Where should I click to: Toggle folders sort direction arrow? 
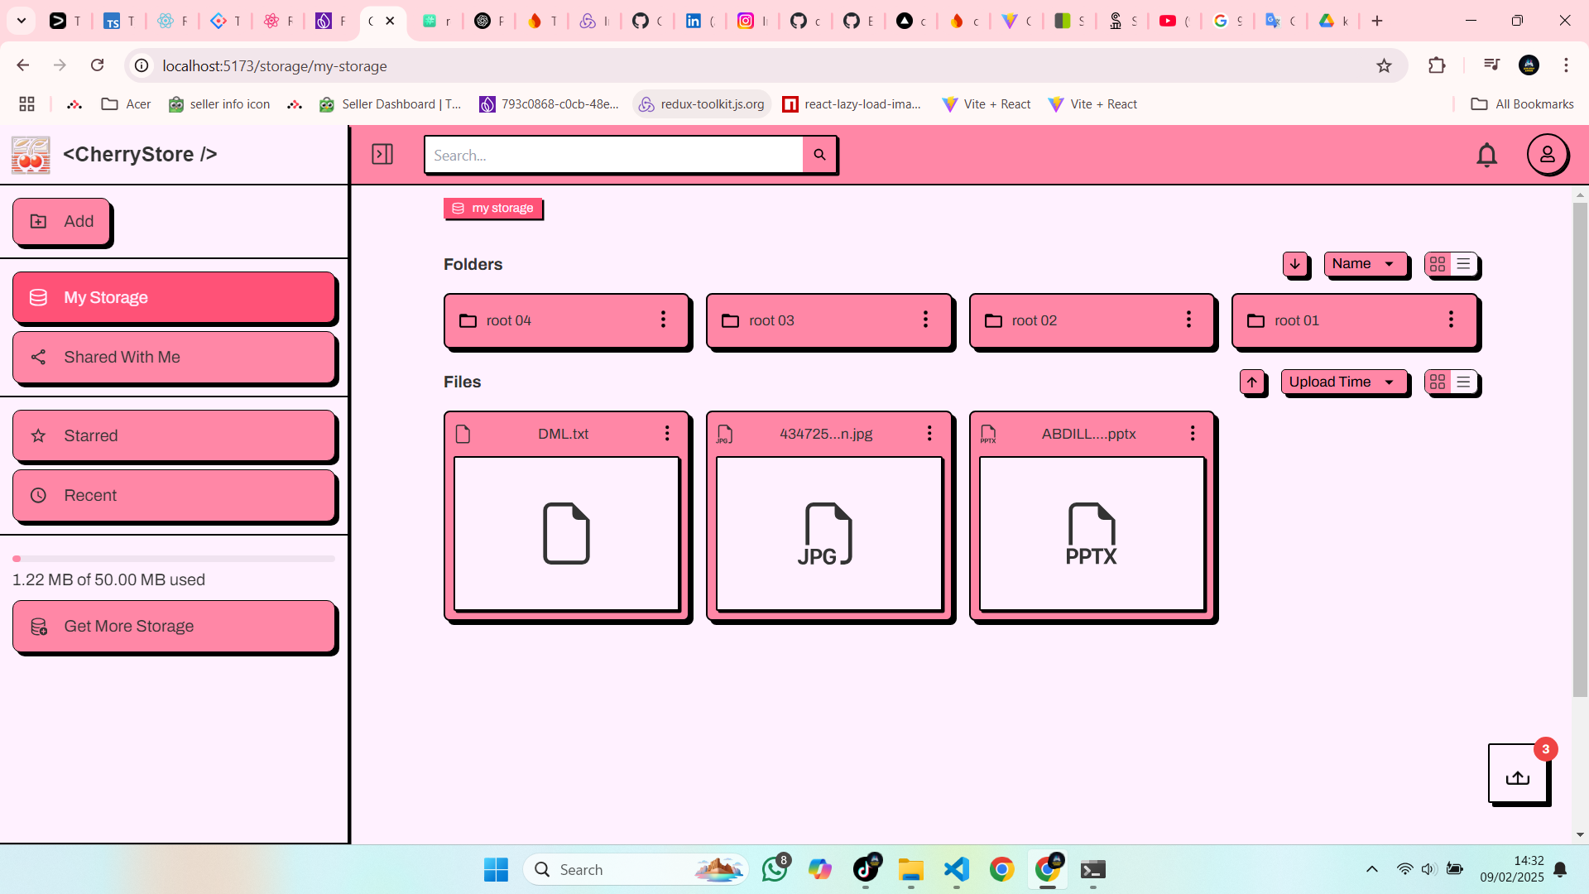1294,264
